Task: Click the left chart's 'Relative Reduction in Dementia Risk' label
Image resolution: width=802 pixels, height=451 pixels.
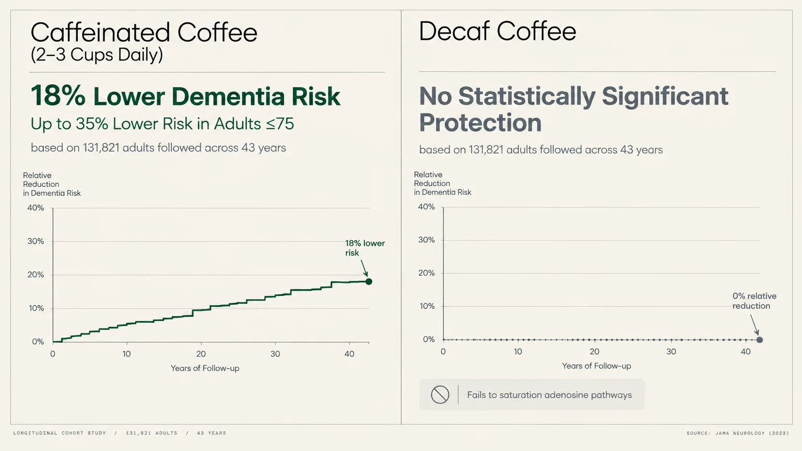Action: pyautogui.click(x=52, y=184)
